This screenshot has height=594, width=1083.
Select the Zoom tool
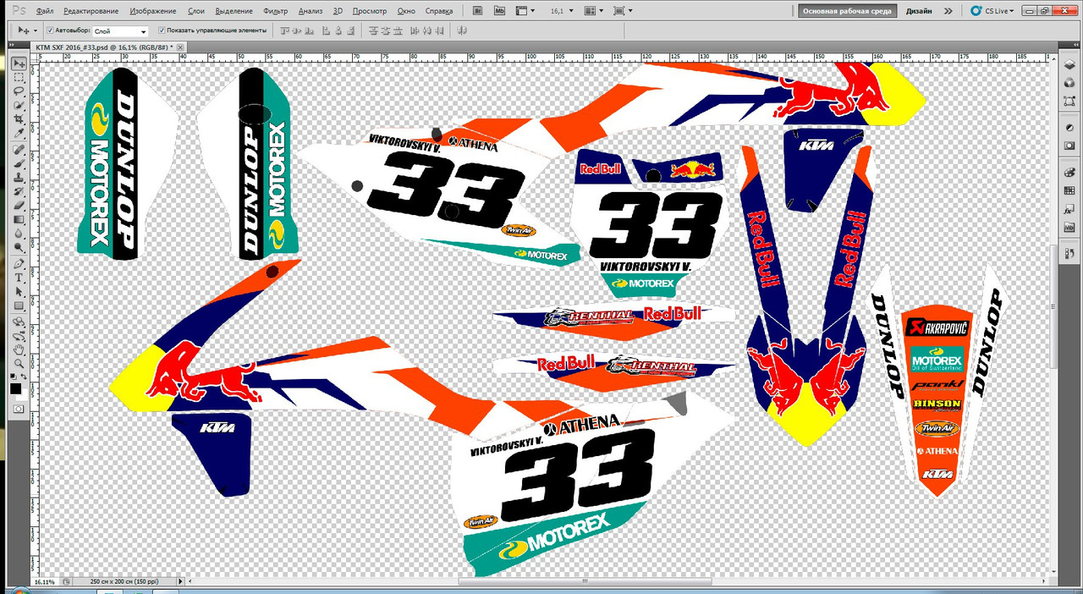click(19, 363)
